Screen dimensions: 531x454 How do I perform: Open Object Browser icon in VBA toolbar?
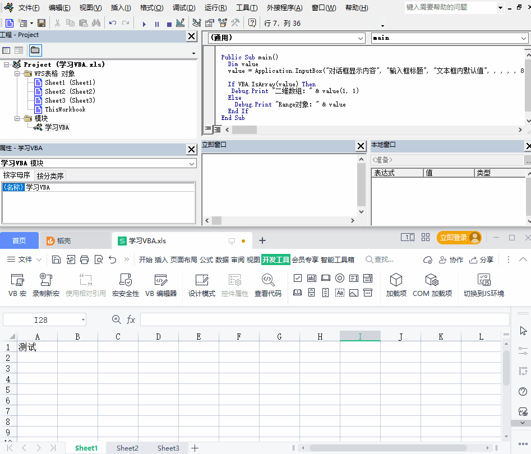pos(223,23)
